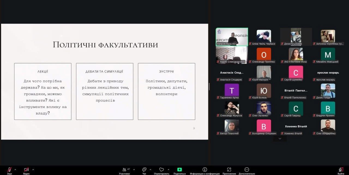Unmute the microphone with the Звук button

9,170
